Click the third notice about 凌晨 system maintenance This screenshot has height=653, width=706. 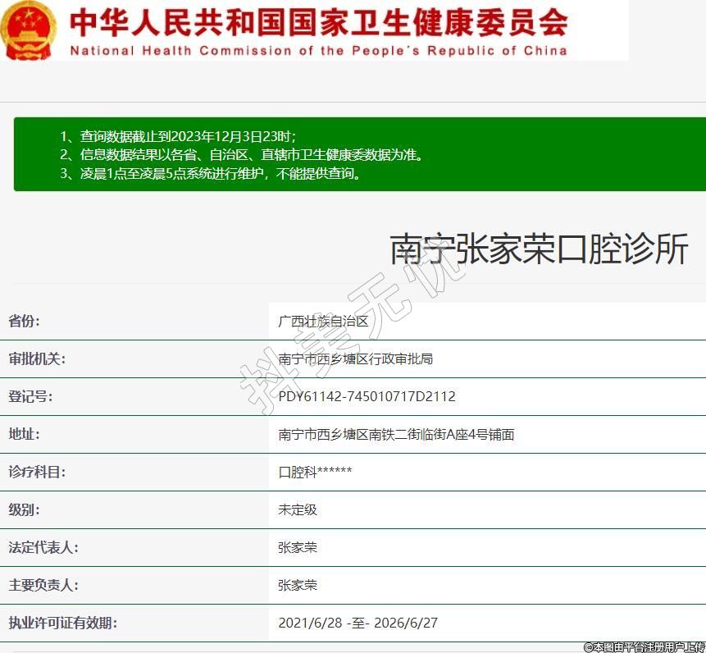211,173
